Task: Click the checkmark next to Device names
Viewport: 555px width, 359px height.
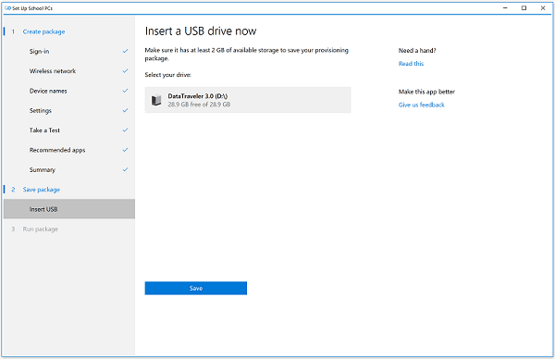Action: point(125,91)
